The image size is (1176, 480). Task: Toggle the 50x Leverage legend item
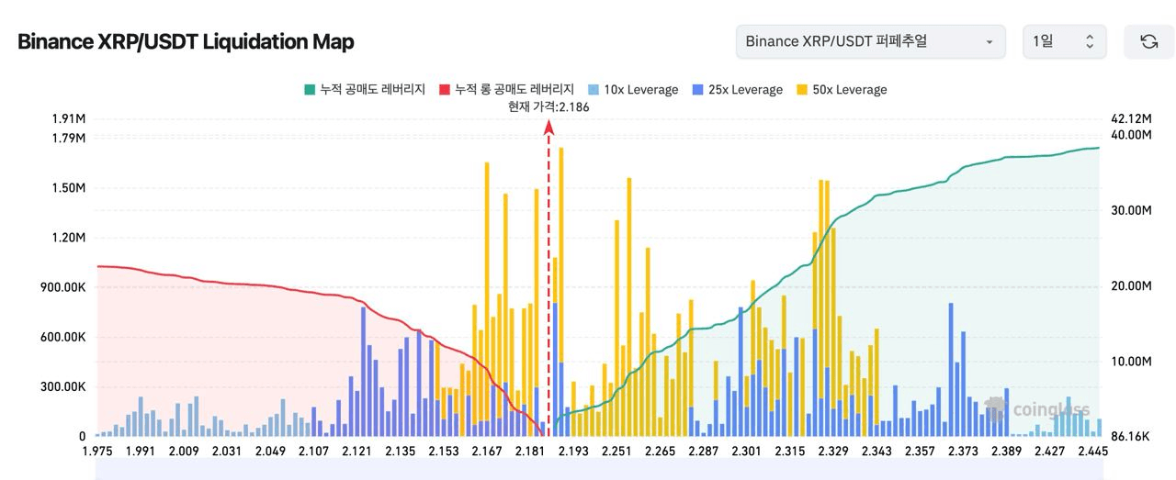pyautogui.click(x=842, y=90)
